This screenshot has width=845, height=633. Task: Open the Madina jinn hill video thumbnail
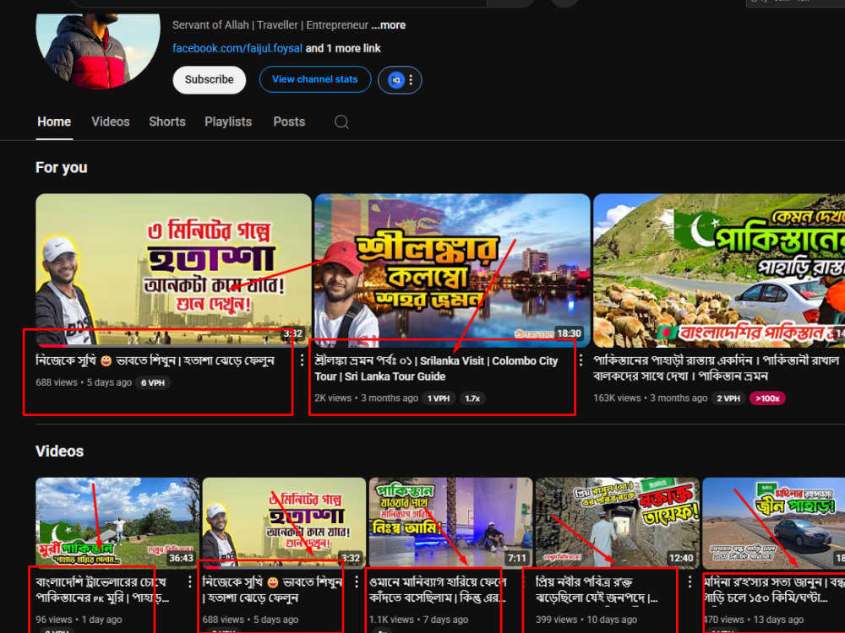click(x=774, y=522)
